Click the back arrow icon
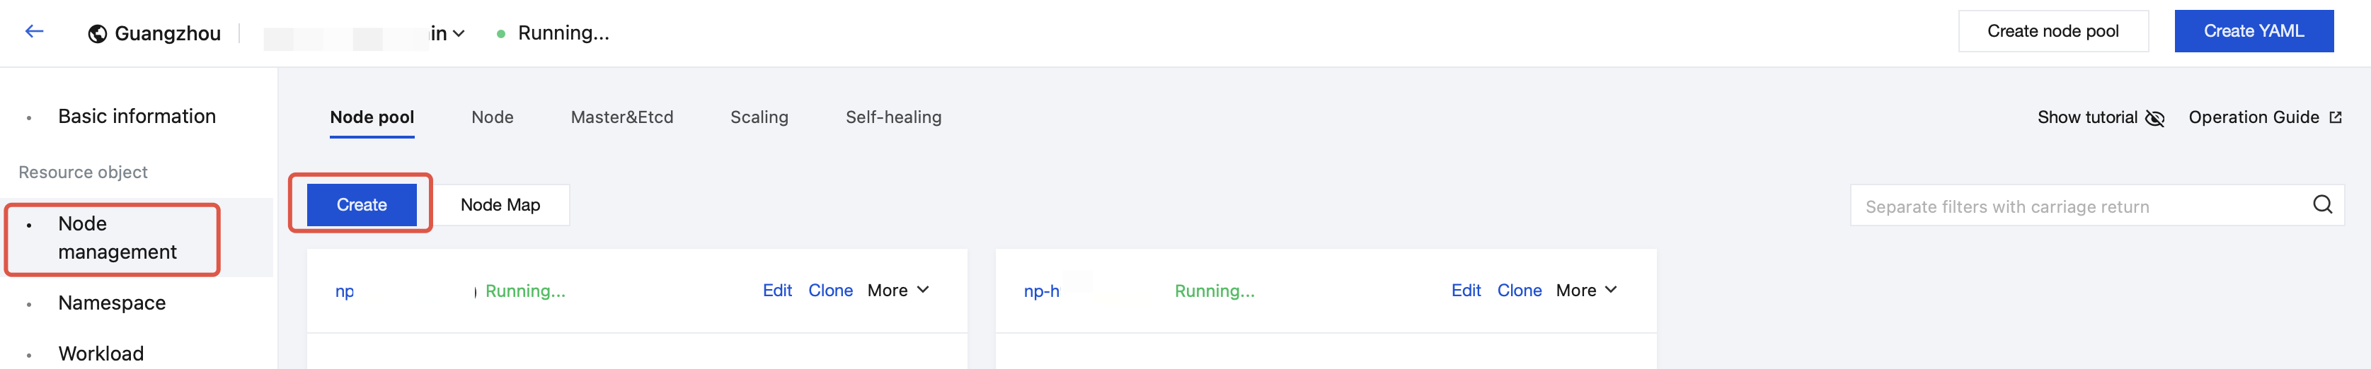 point(34,31)
